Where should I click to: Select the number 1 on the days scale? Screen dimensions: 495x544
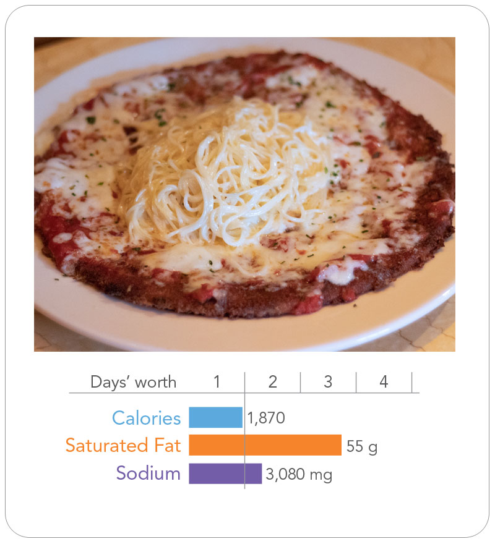click(x=217, y=382)
